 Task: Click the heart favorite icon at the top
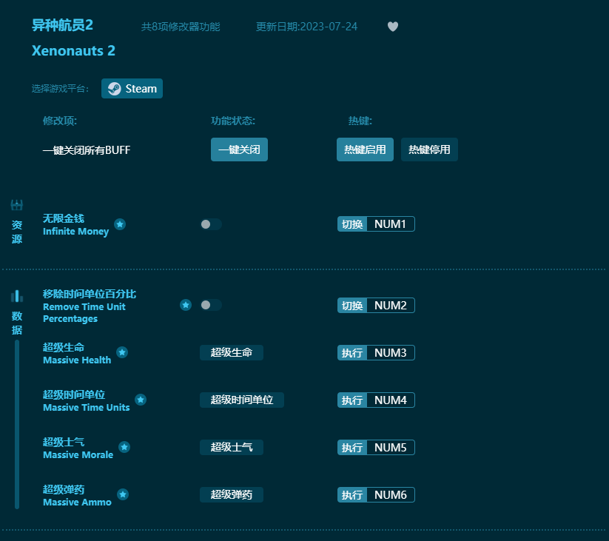(x=392, y=26)
